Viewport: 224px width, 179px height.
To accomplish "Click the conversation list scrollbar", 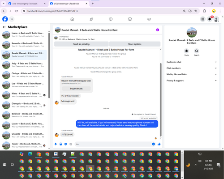I will coord(49,65).
